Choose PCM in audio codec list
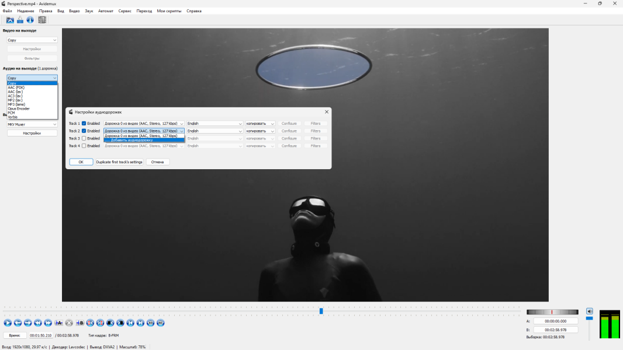The width and height of the screenshot is (623, 350). [x=32, y=113]
